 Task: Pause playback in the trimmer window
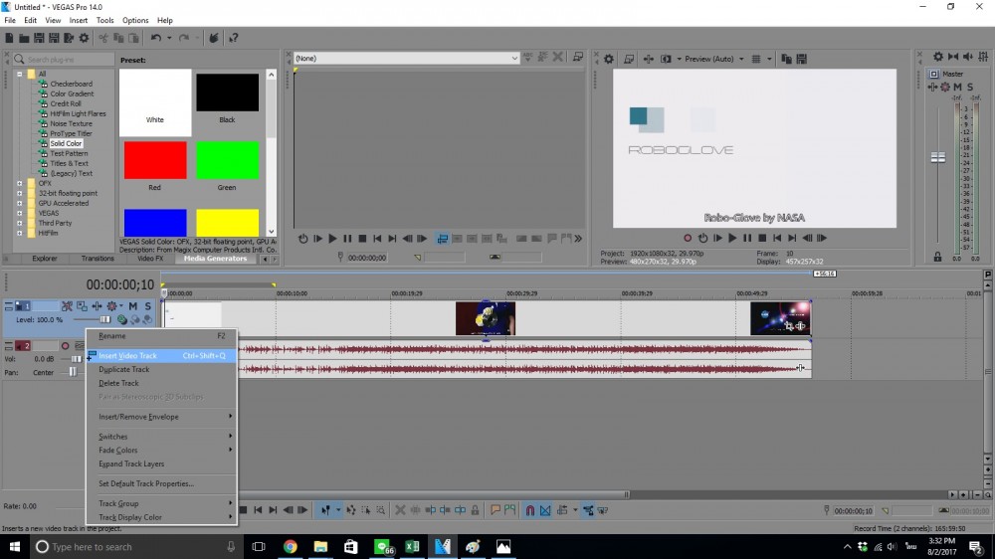point(347,239)
